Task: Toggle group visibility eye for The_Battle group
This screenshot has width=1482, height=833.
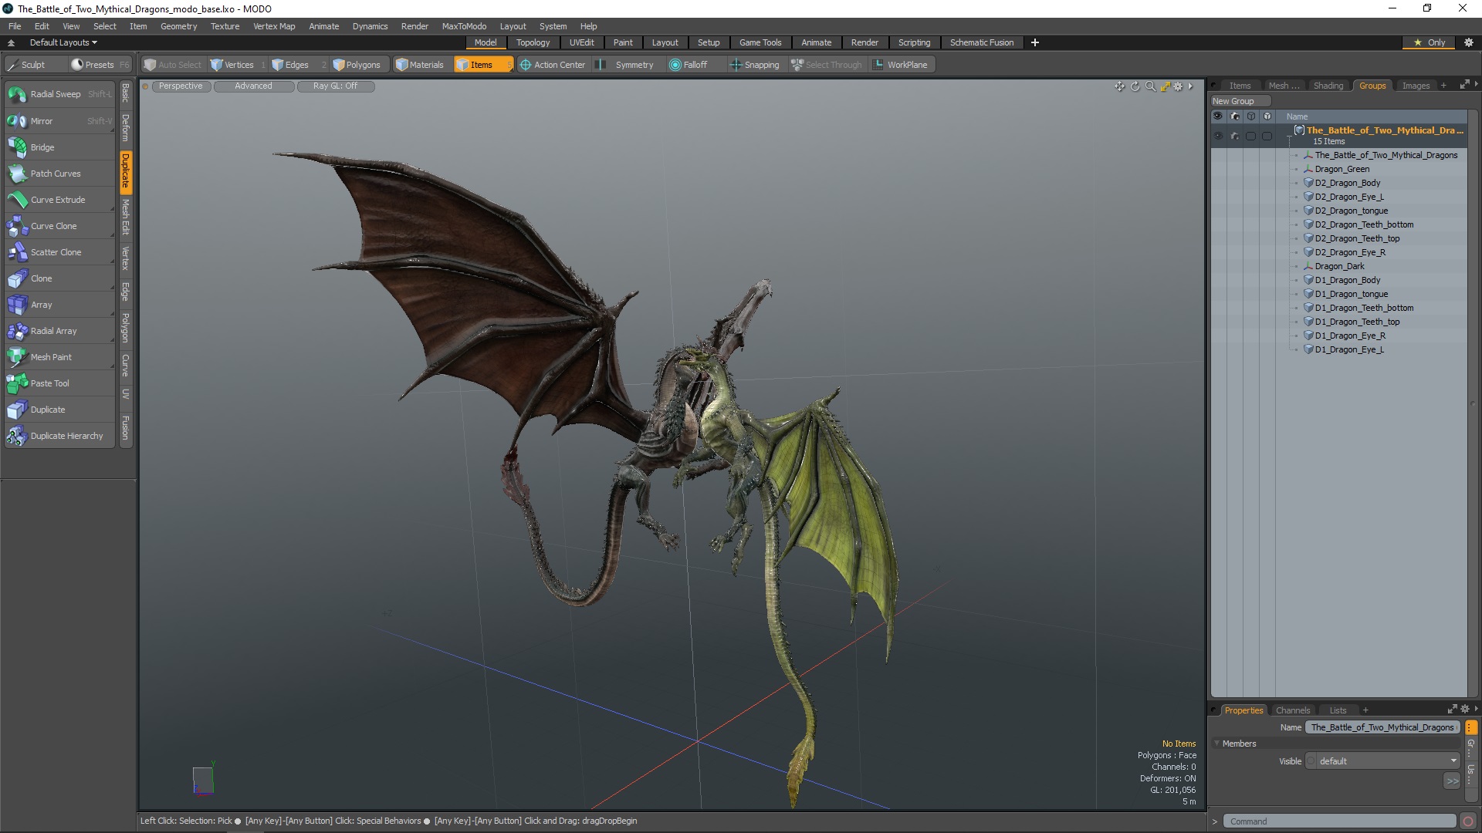Action: (x=1218, y=137)
